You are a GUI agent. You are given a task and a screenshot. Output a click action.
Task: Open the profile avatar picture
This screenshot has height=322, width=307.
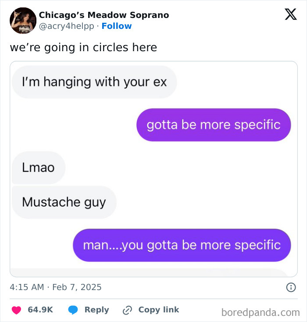[x=23, y=21]
